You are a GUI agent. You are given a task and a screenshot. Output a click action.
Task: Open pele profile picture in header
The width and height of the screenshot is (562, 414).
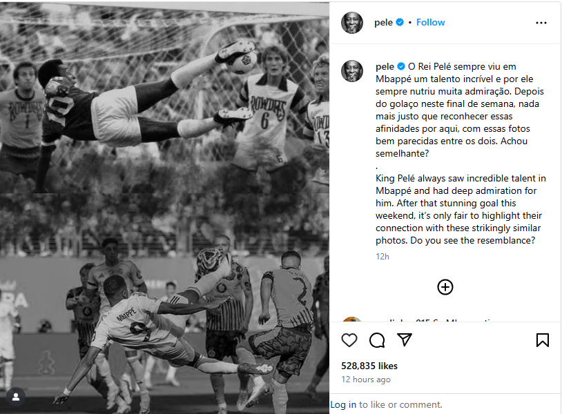[352, 23]
